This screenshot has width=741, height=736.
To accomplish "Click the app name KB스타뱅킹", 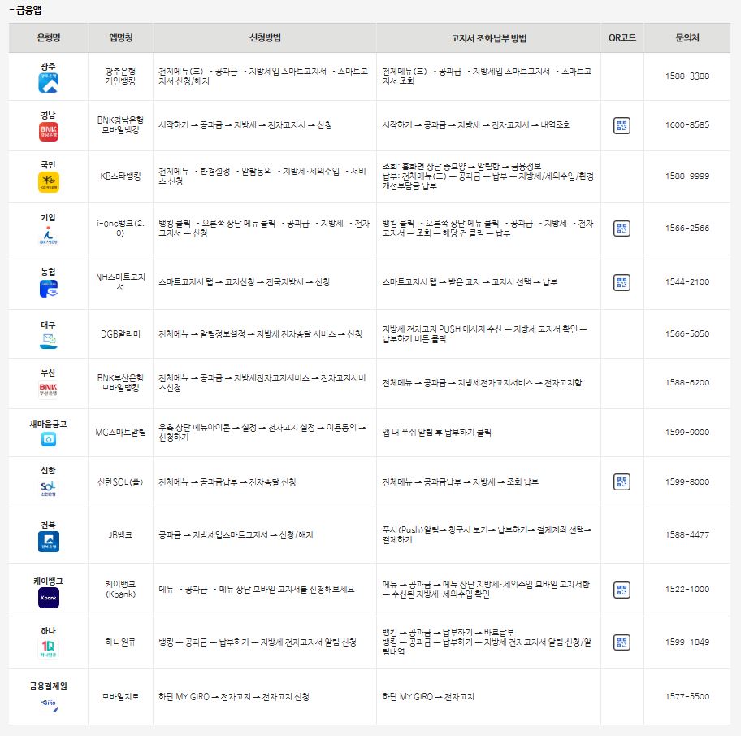I will (x=120, y=176).
